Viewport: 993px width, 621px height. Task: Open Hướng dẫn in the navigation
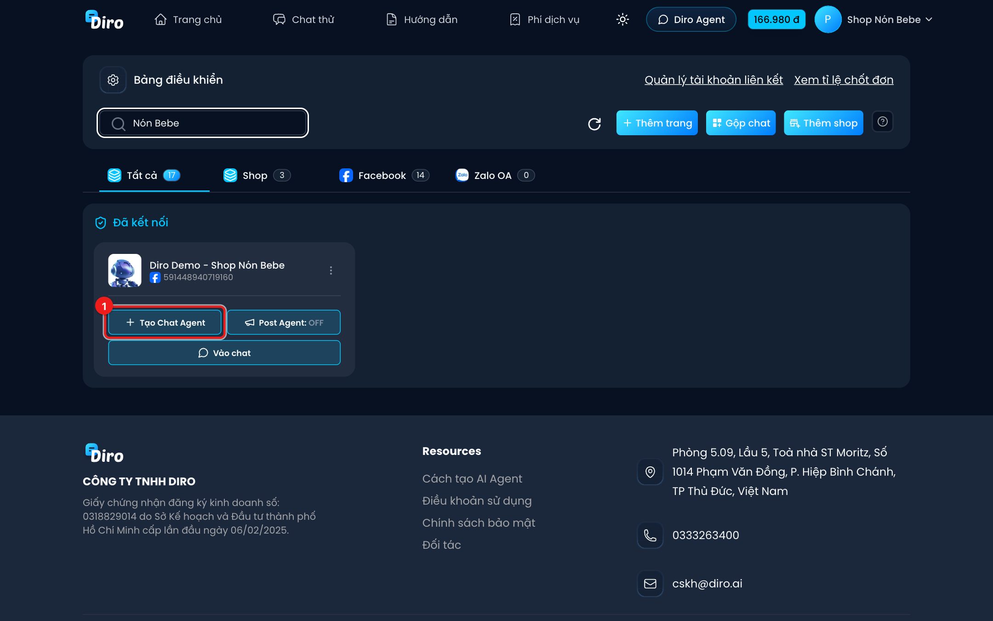pos(422,19)
